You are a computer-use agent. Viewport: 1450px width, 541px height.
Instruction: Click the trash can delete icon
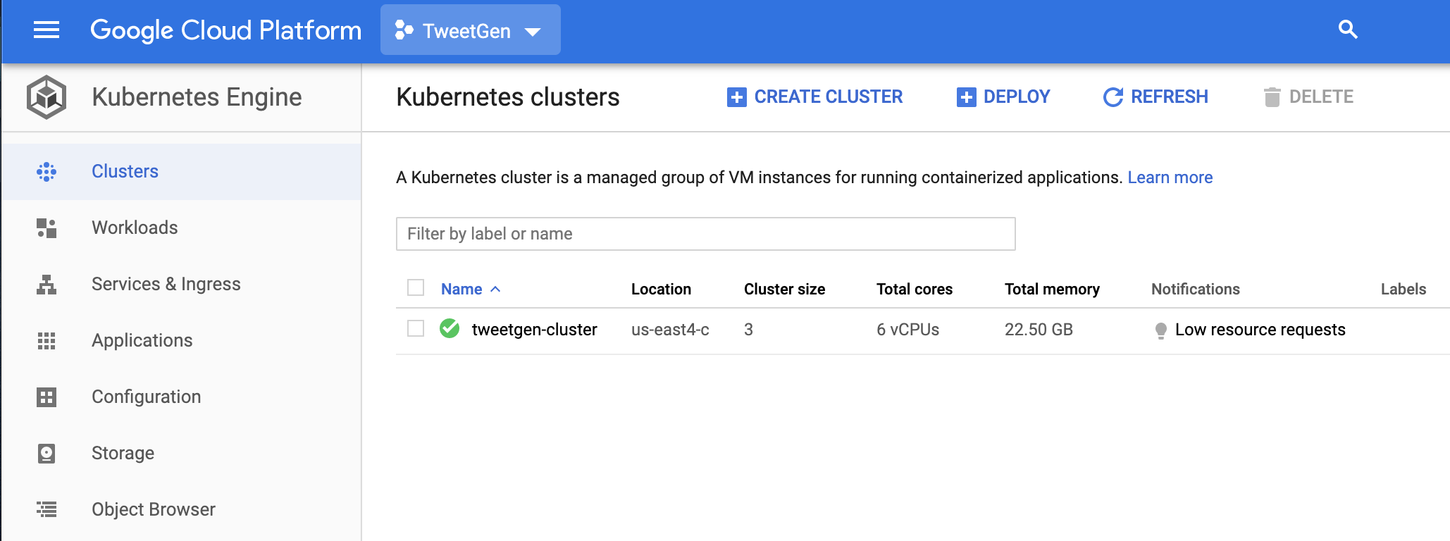(x=1272, y=97)
